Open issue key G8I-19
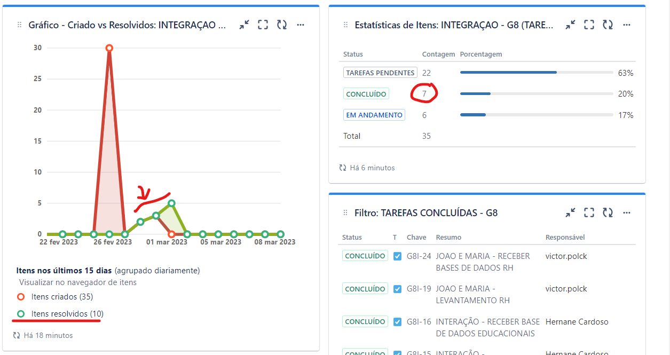 (x=419, y=289)
